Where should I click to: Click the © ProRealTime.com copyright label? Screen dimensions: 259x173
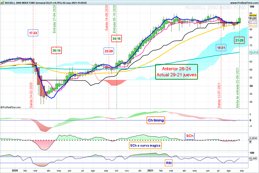click(x=11, y=107)
